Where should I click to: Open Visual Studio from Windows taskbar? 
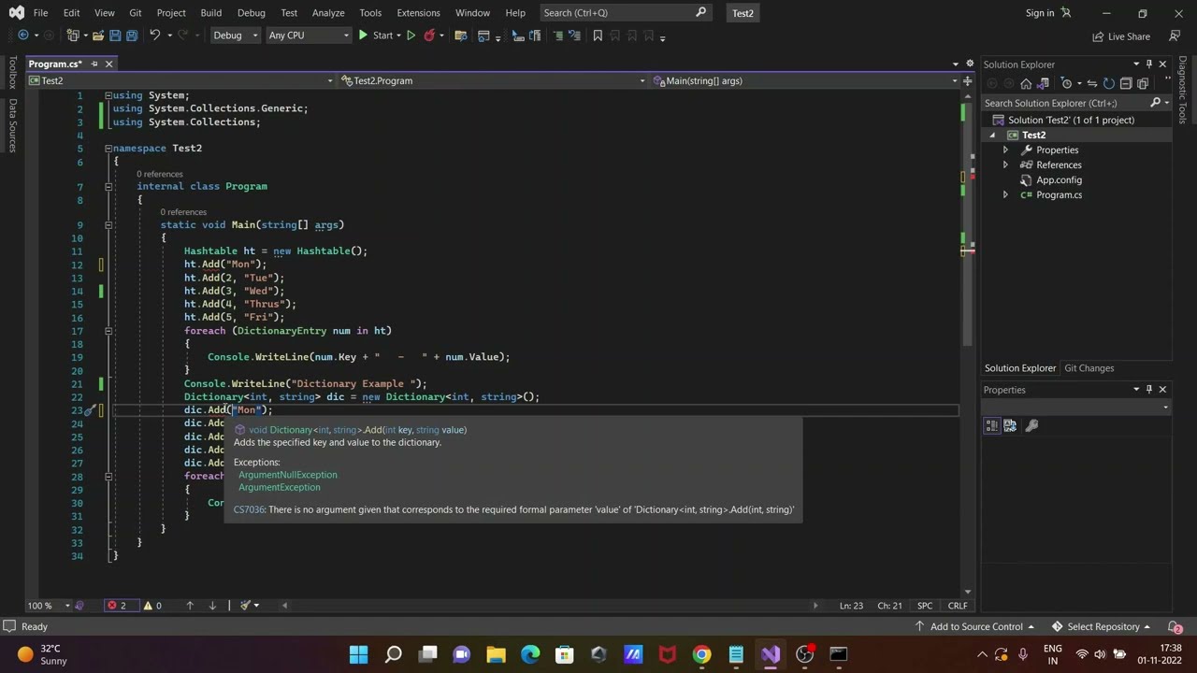pyautogui.click(x=771, y=654)
